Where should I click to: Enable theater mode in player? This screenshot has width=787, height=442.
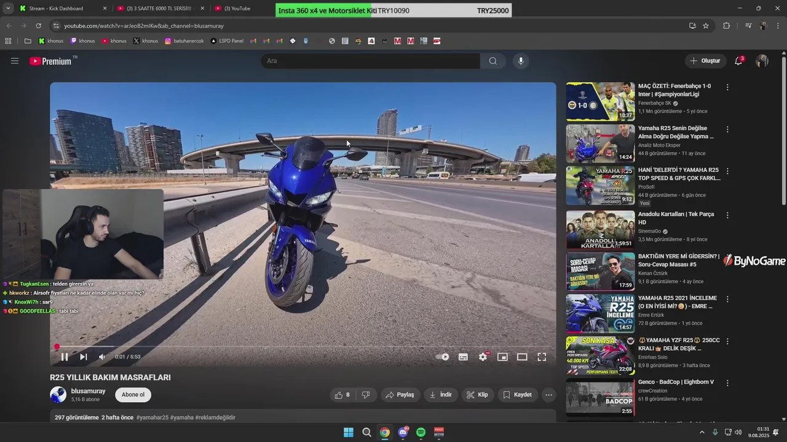tap(522, 357)
